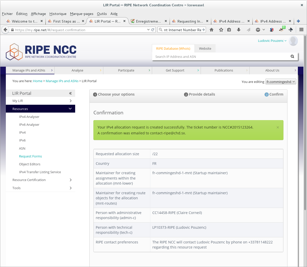307x267 pixels.
Task: Bookmark this page with the star icon
Action: click(221, 30)
